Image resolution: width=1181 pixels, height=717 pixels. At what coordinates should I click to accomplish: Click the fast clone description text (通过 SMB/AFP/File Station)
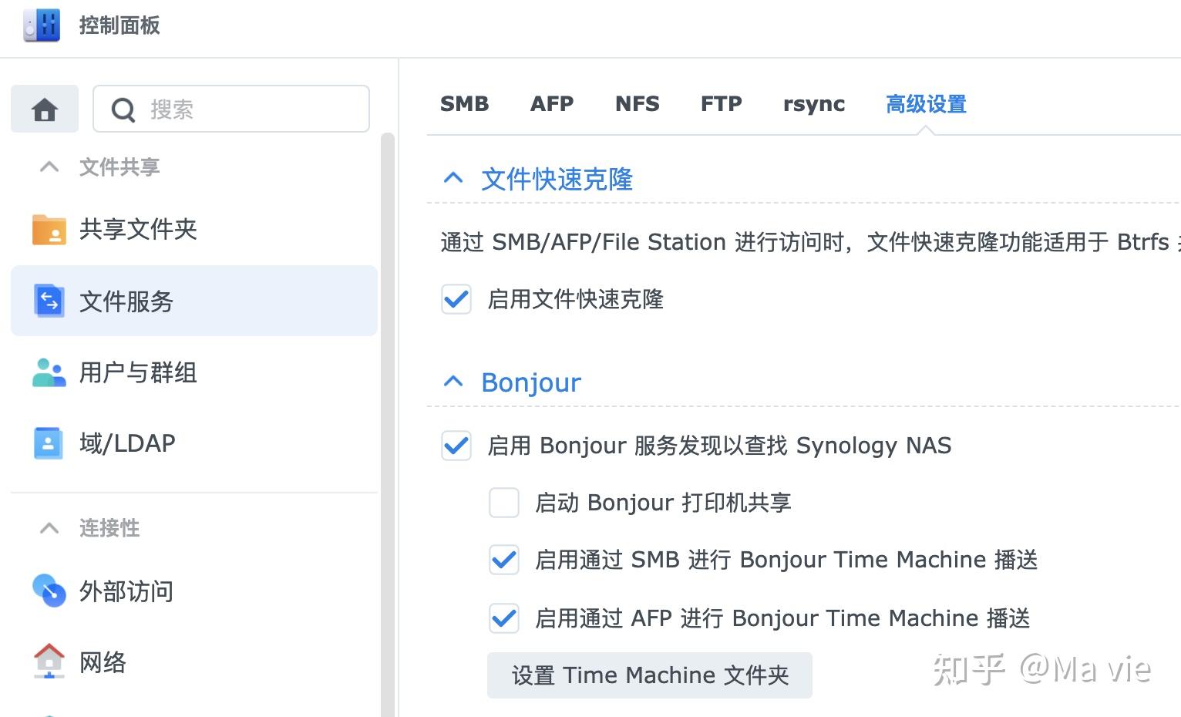click(809, 242)
